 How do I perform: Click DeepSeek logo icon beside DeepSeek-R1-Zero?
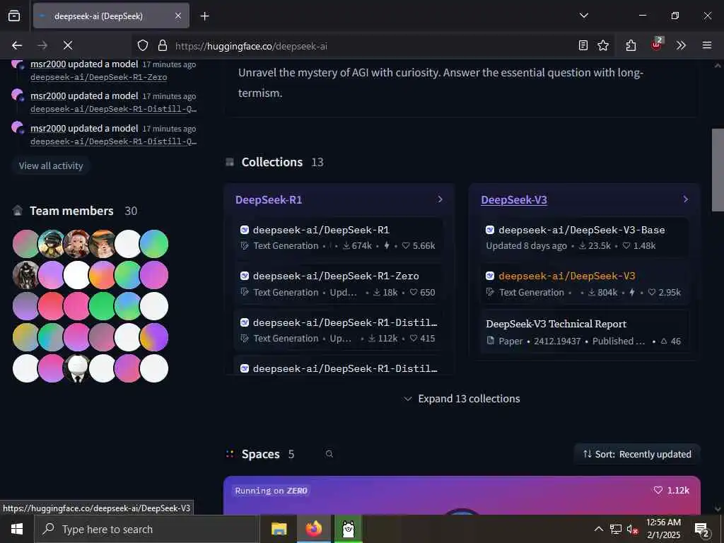click(x=245, y=276)
